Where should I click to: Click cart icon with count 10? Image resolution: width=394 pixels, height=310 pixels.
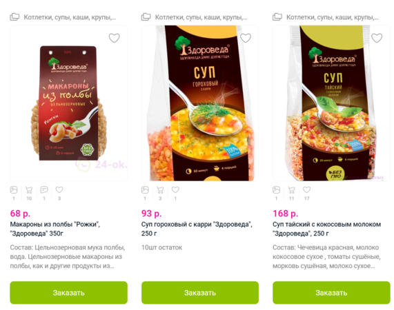tap(29, 190)
